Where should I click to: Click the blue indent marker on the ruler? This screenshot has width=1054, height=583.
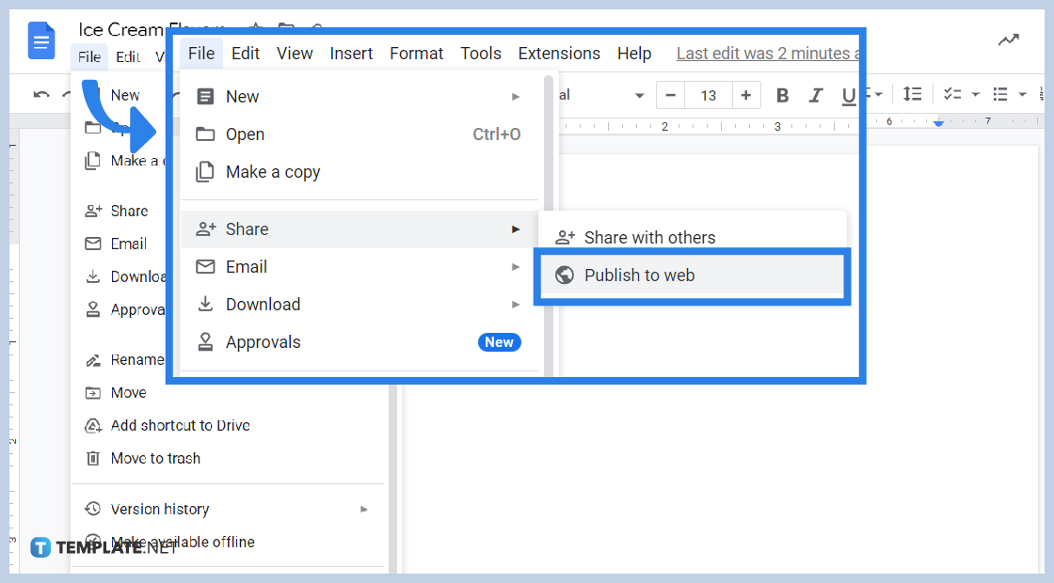click(x=938, y=121)
